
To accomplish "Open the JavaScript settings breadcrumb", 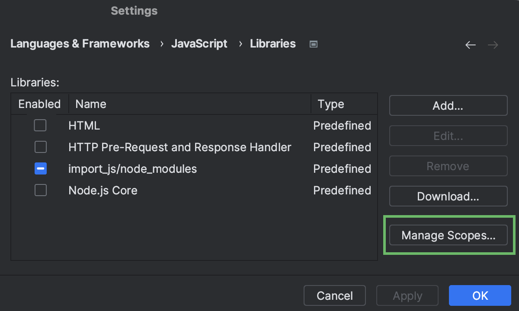I will pyautogui.click(x=199, y=44).
